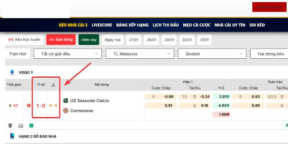Screen dimensions: 288x144
Task: Click the green chevron icon under the match
Action: [x=31, y=126]
